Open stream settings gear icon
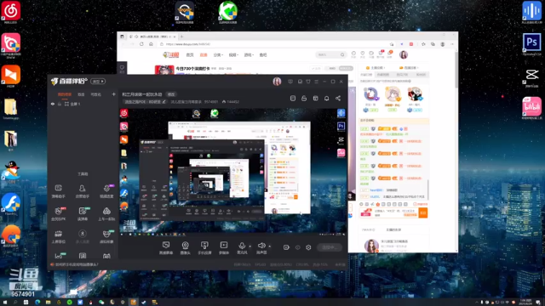 point(308,247)
